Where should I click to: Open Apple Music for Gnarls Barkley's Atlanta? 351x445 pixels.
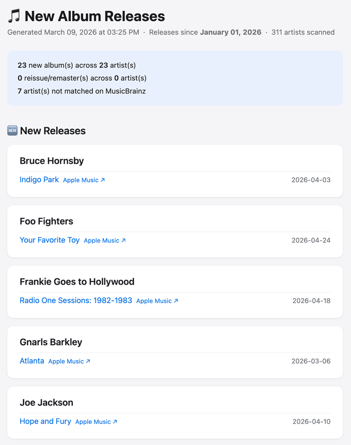pyautogui.click(x=66, y=361)
